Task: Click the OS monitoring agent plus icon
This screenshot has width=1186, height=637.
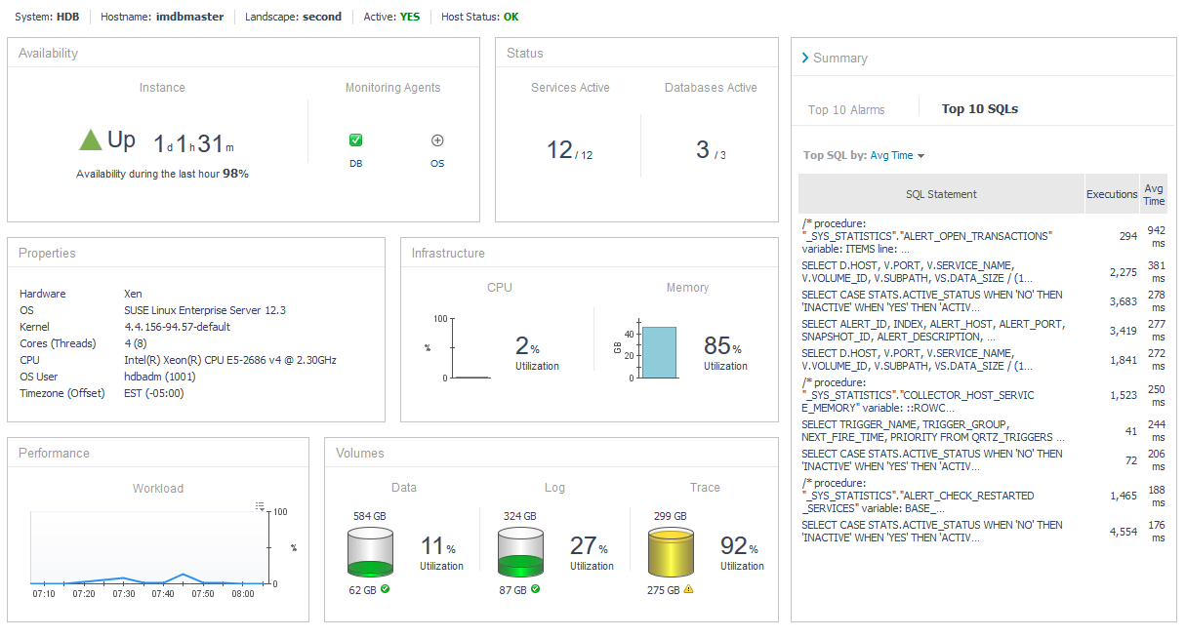Action: [437, 140]
